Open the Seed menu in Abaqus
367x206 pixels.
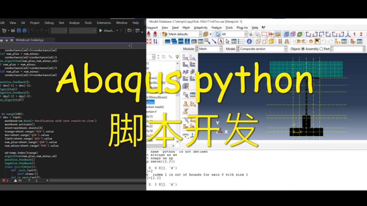click(175, 27)
